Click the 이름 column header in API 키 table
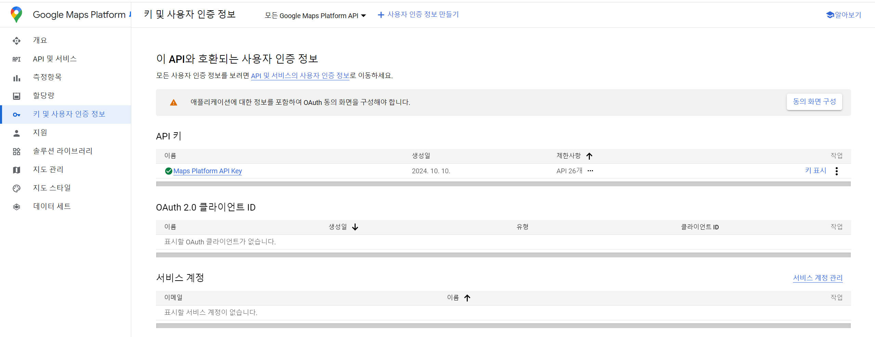The width and height of the screenshot is (875, 337). click(170, 156)
